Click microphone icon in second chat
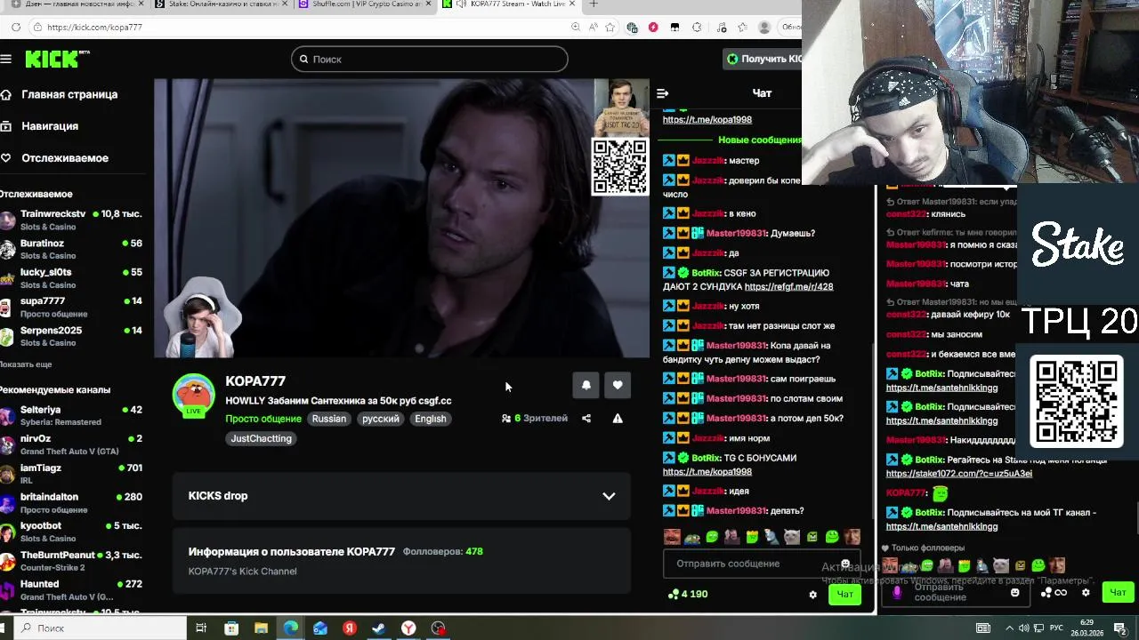Image resolution: width=1139 pixels, height=640 pixels. click(897, 592)
